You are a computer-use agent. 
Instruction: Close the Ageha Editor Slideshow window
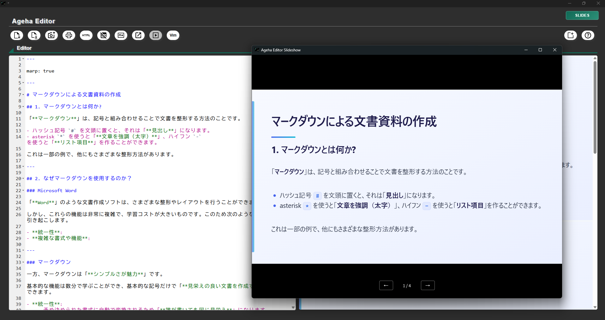555,50
